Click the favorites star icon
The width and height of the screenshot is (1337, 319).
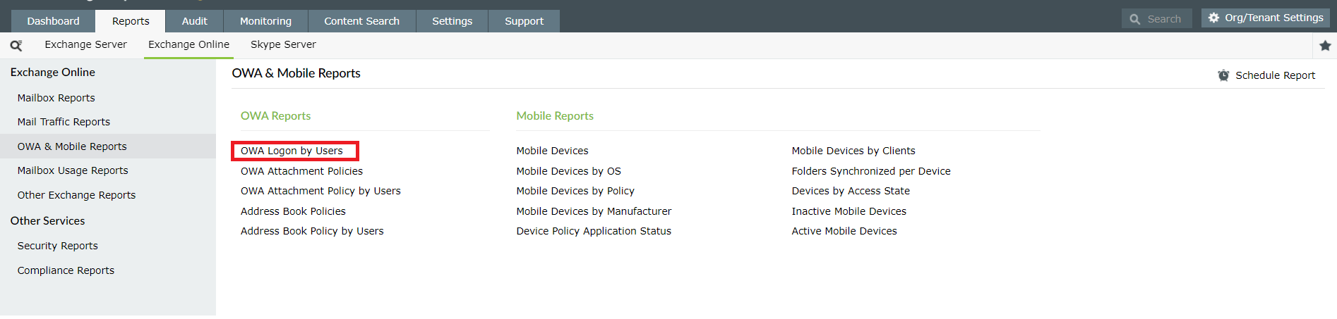tap(1325, 46)
